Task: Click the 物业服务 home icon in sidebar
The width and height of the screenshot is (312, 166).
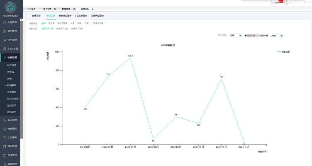Action: pyautogui.click(x=4, y=129)
